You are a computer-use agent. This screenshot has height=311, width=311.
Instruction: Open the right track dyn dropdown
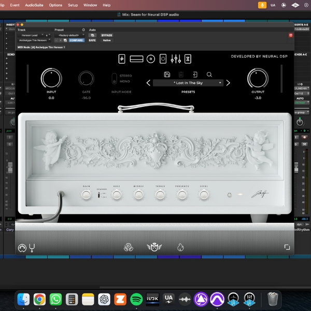point(299,224)
